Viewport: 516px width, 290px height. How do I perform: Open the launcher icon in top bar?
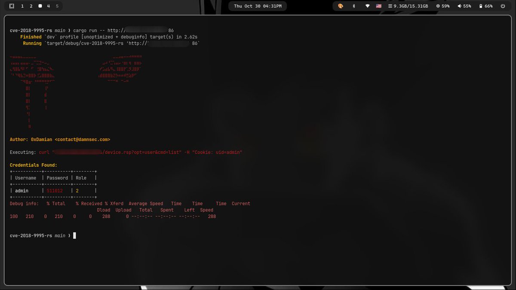coord(12,6)
